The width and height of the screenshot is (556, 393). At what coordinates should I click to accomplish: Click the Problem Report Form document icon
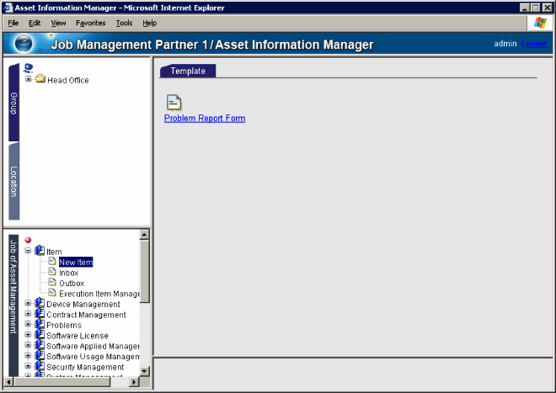click(174, 103)
